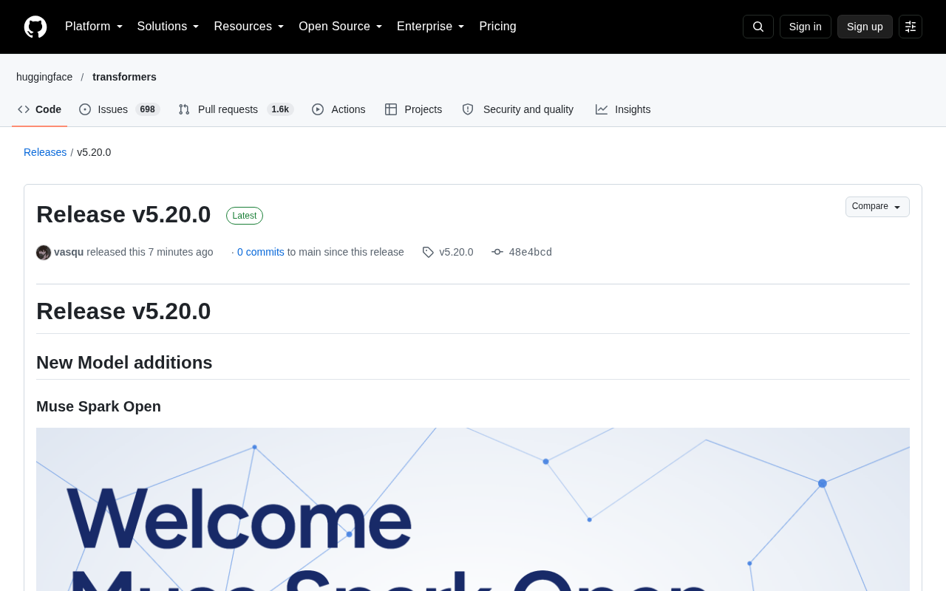This screenshot has height=591, width=946.
Task: Expand the Open Source menu
Action: pyautogui.click(x=341, y=27)
